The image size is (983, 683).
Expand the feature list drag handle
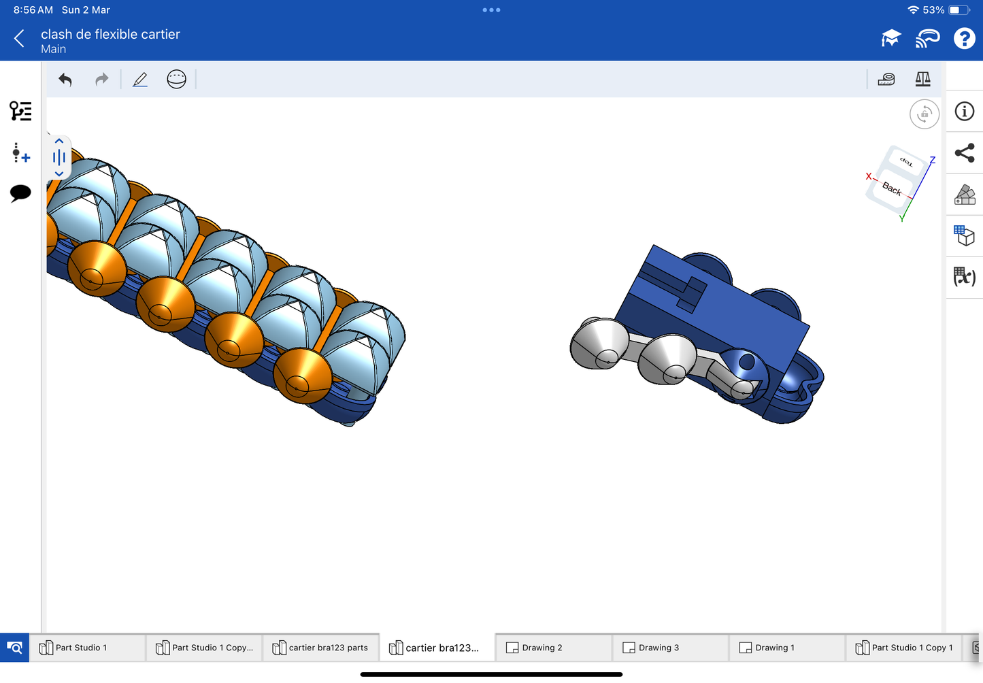tap(59, 157)
